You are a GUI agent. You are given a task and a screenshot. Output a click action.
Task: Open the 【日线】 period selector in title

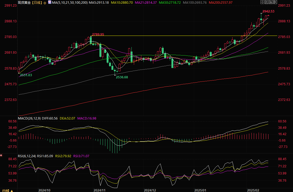tap(36, 2)
